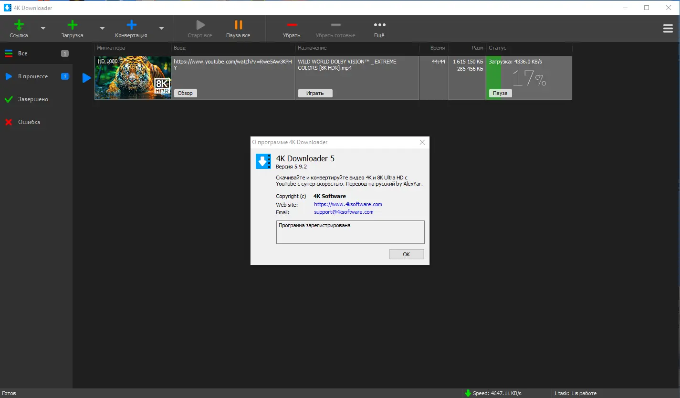The height and width of the screenshot is (398, 680).
Task: Click the 17% download progress bar
Action: coord(529,78)
